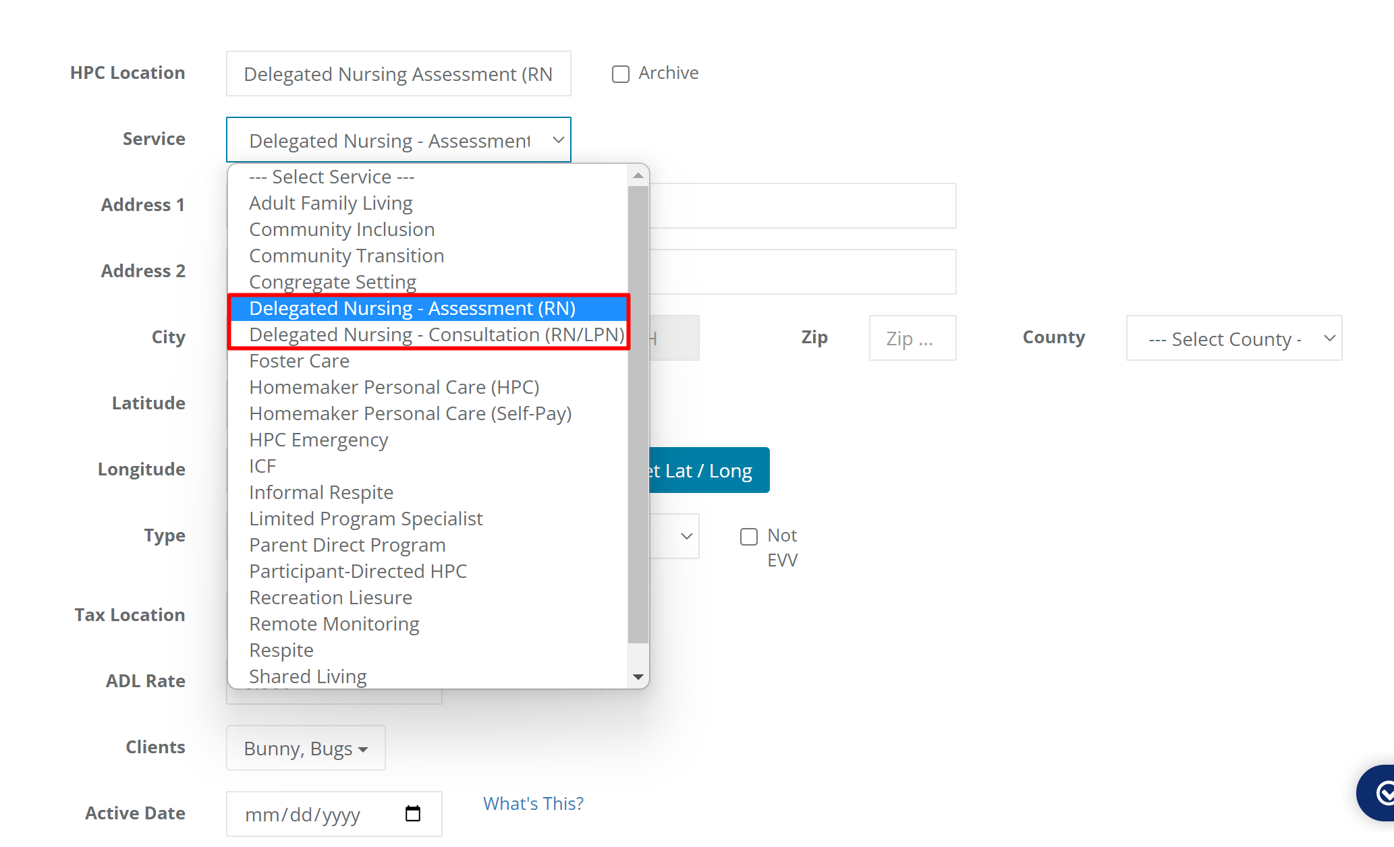
Task: Open the What's This? link
Action: tap(532, 803)
